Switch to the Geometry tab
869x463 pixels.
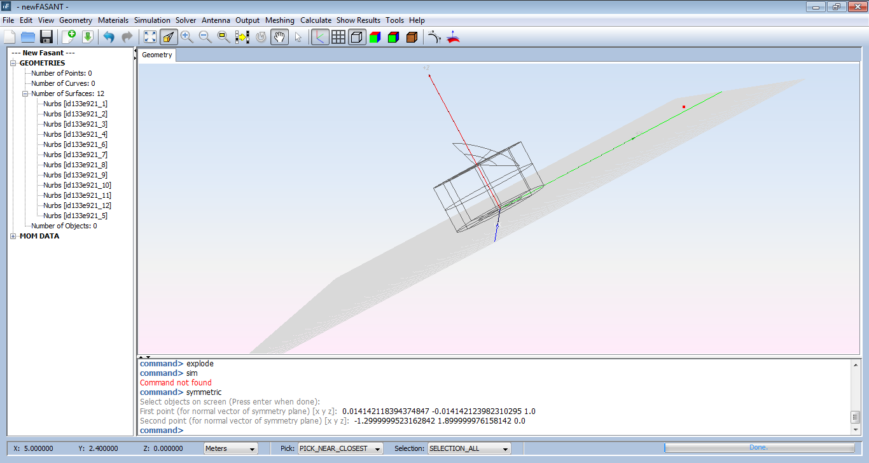157,55
